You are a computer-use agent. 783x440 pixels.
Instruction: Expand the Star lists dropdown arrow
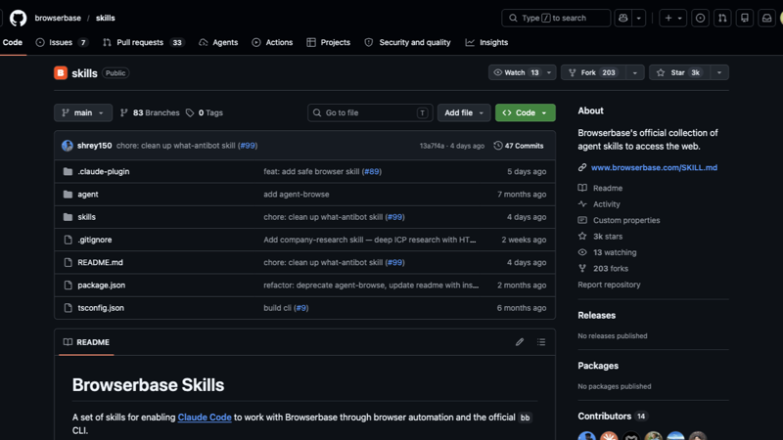tap(719, 72)
